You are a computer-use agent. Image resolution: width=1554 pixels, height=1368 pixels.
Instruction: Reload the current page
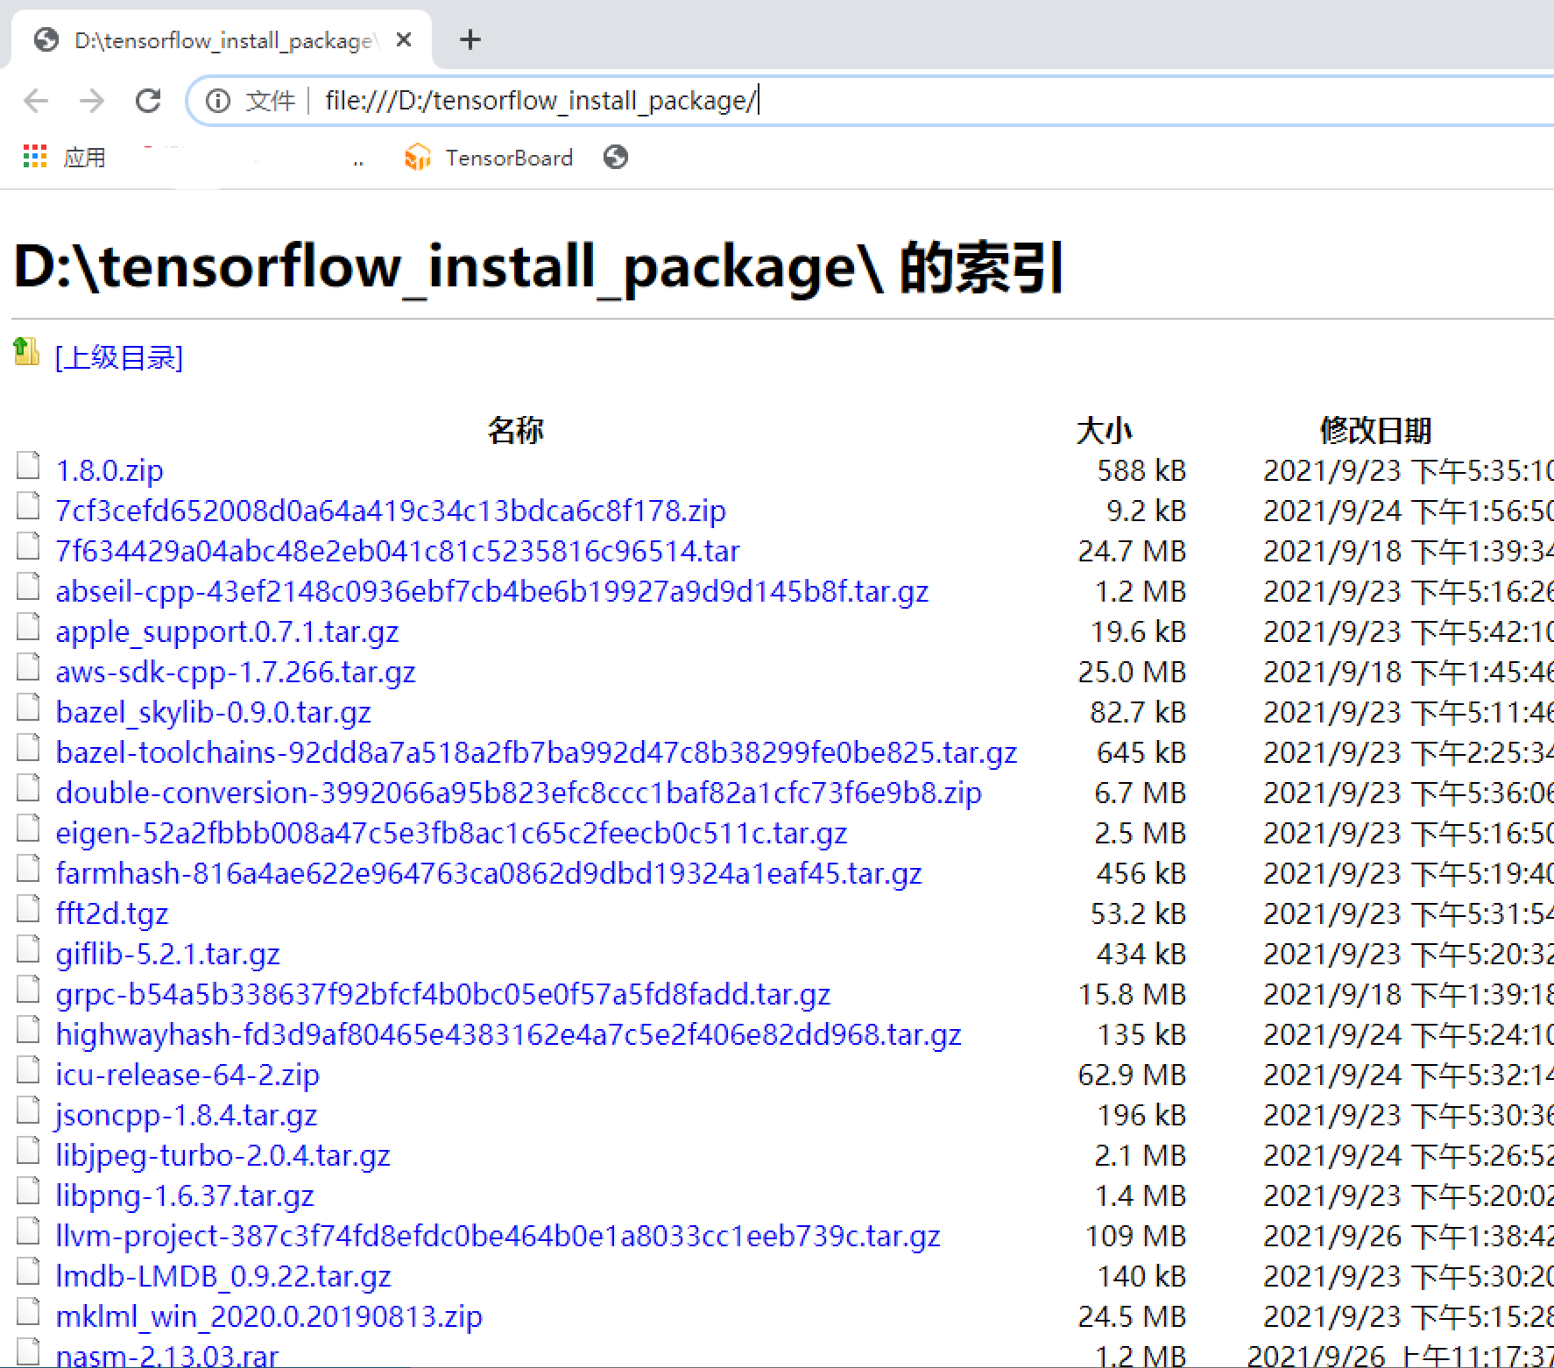coord(148,101)
